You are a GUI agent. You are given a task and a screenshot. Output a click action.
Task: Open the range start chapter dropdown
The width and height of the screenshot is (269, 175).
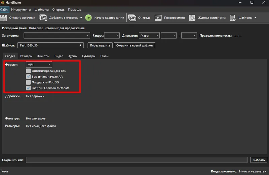(169, 36)
